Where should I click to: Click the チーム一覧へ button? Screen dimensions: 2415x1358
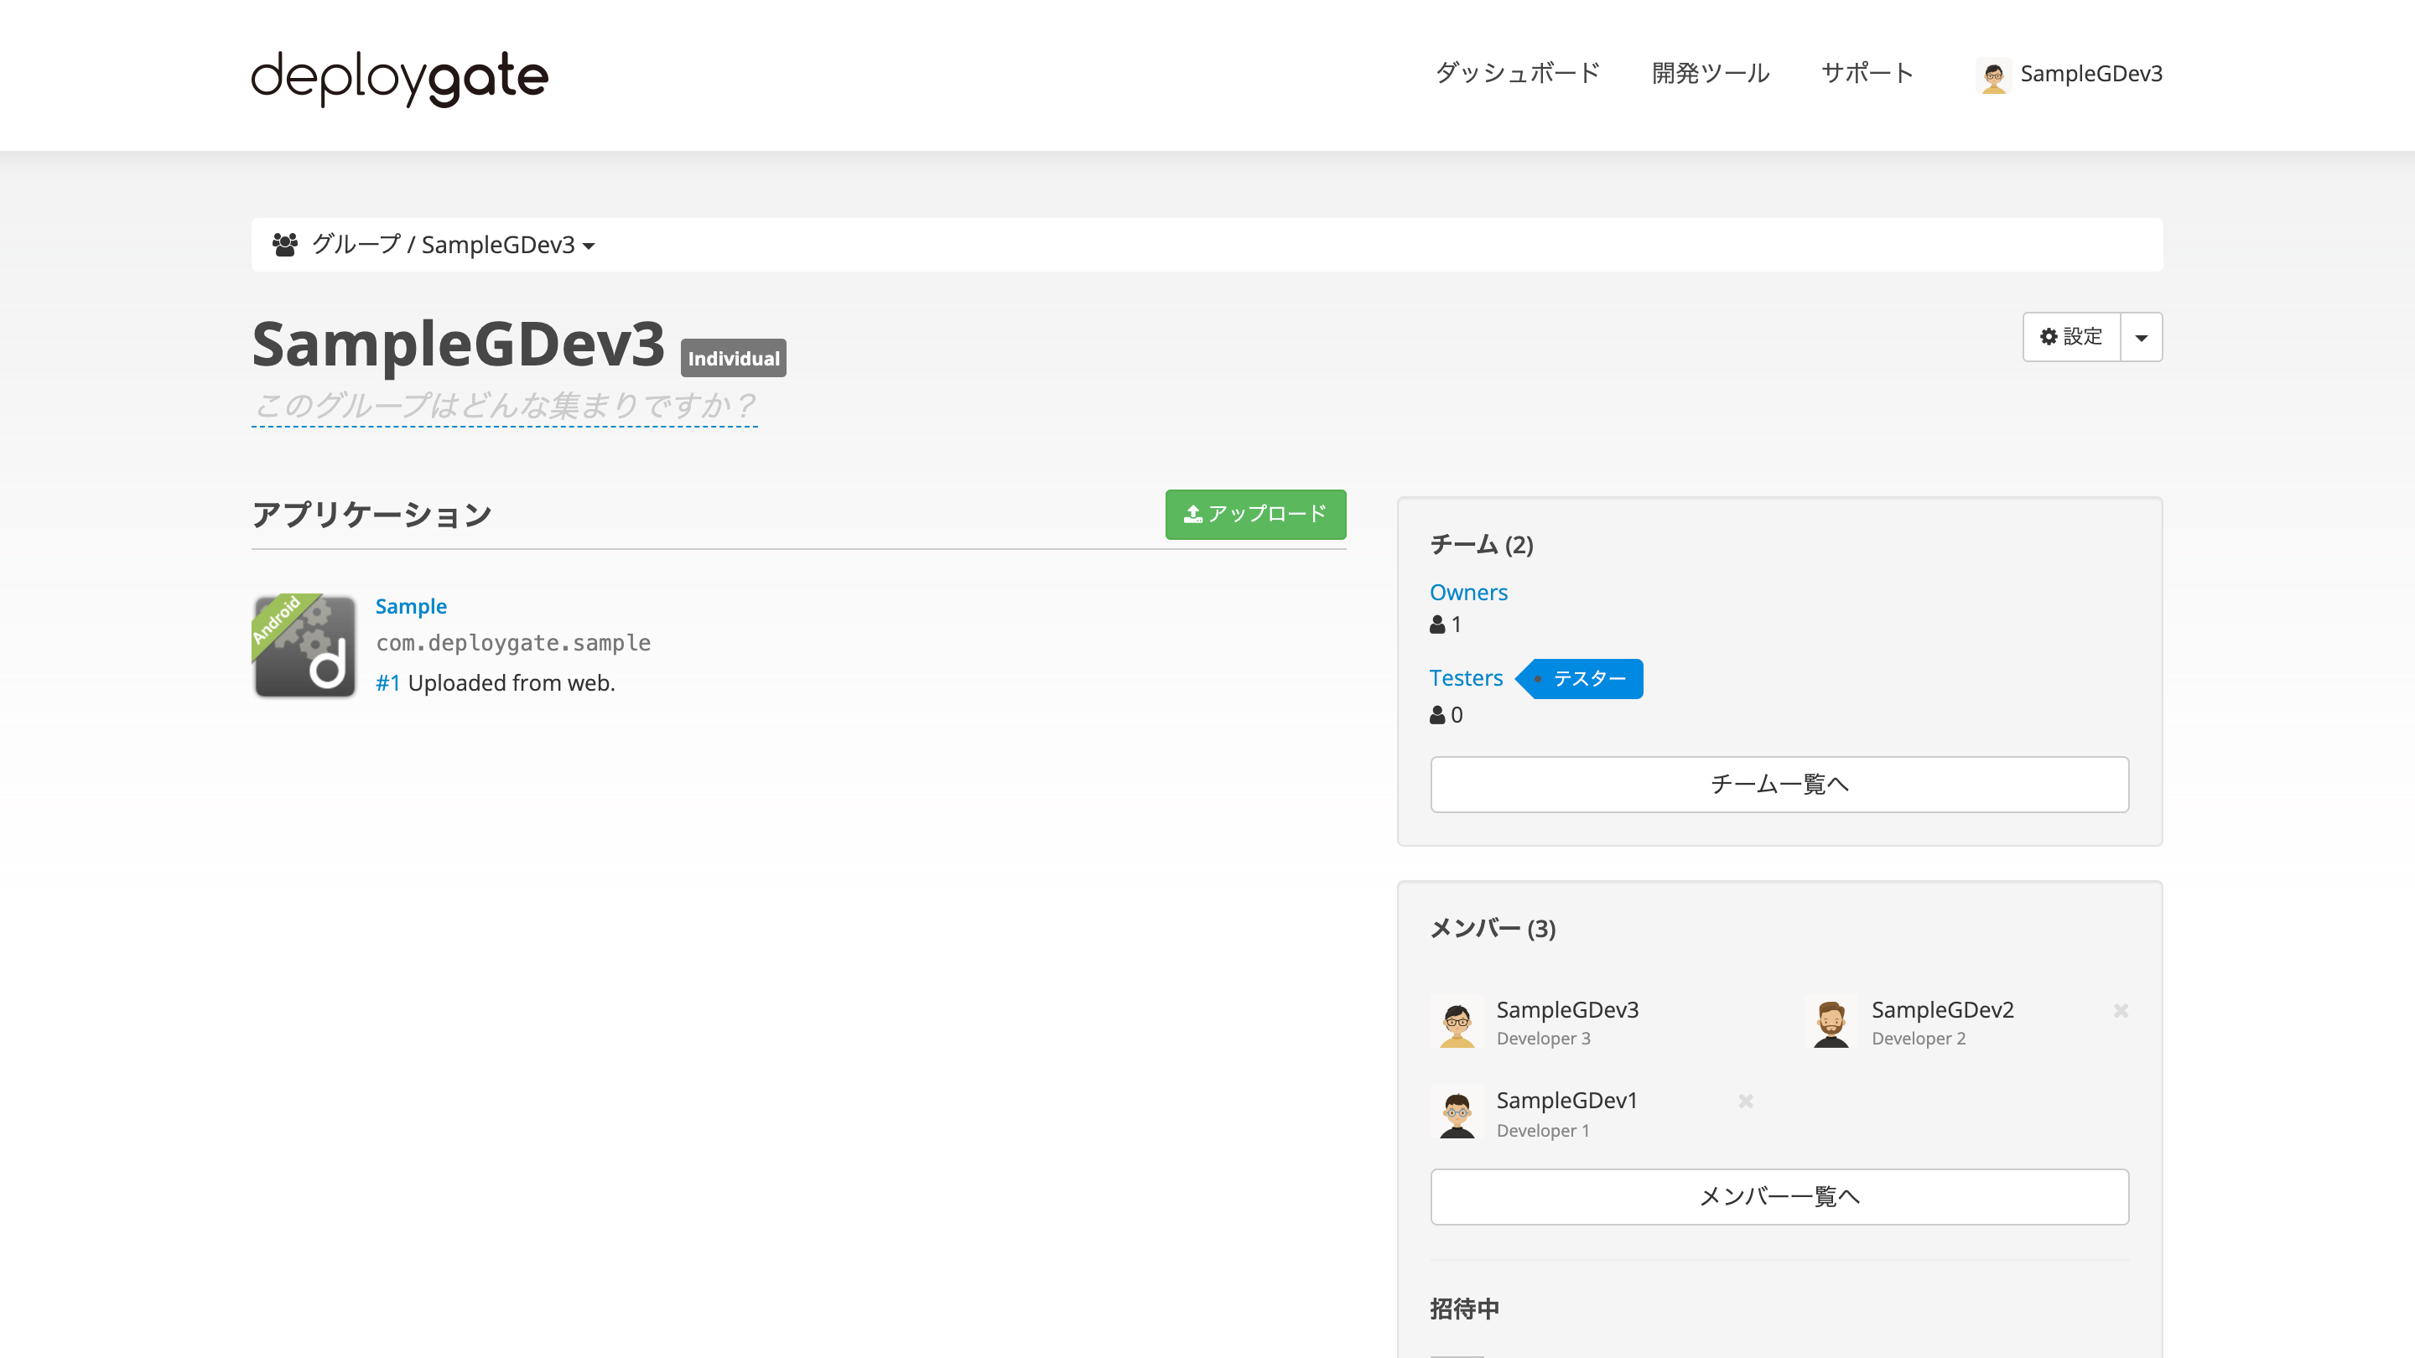(x=1779, y=785)
